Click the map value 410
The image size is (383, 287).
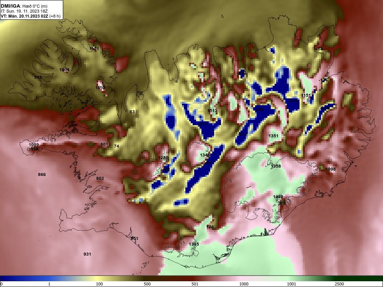tap(34, 148)
